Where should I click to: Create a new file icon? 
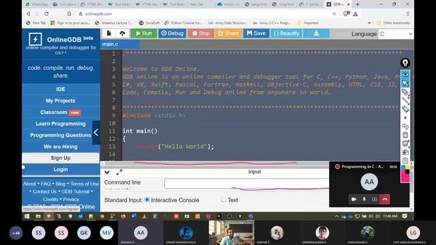109,33
